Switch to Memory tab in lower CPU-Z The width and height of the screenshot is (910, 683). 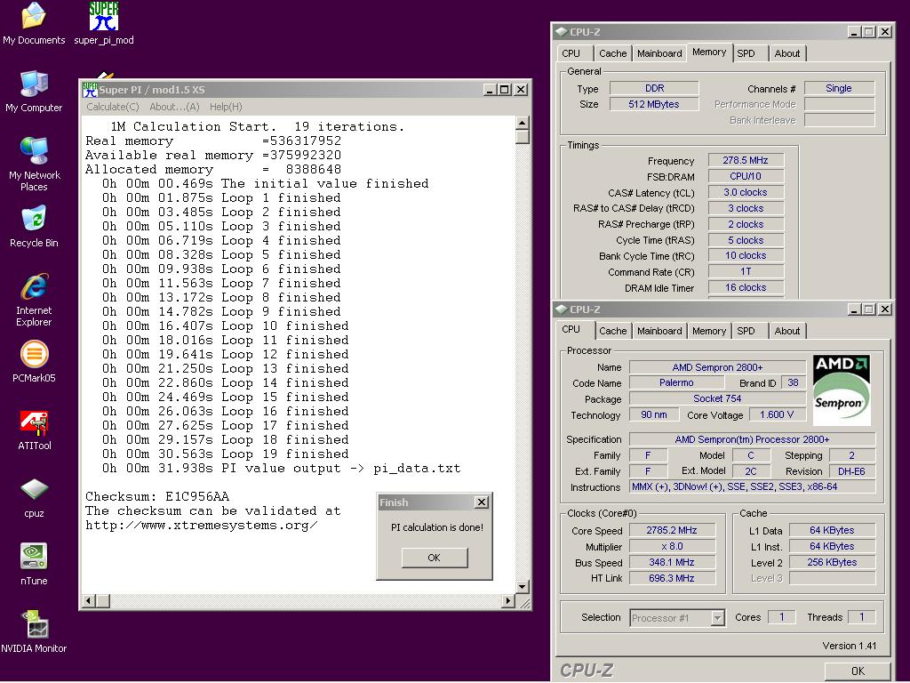click(x=708, y=331)
